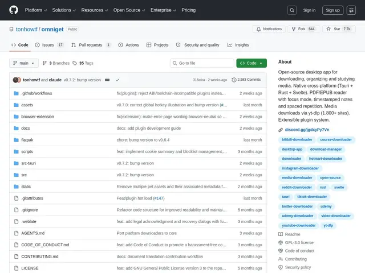Click the commit status checkmark icon
The height and width of the screenshot is (273, 365).
coord(117,80)
